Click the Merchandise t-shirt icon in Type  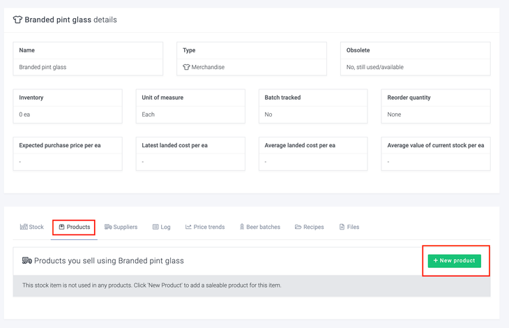pyautogui.click(x=186, y=68)
